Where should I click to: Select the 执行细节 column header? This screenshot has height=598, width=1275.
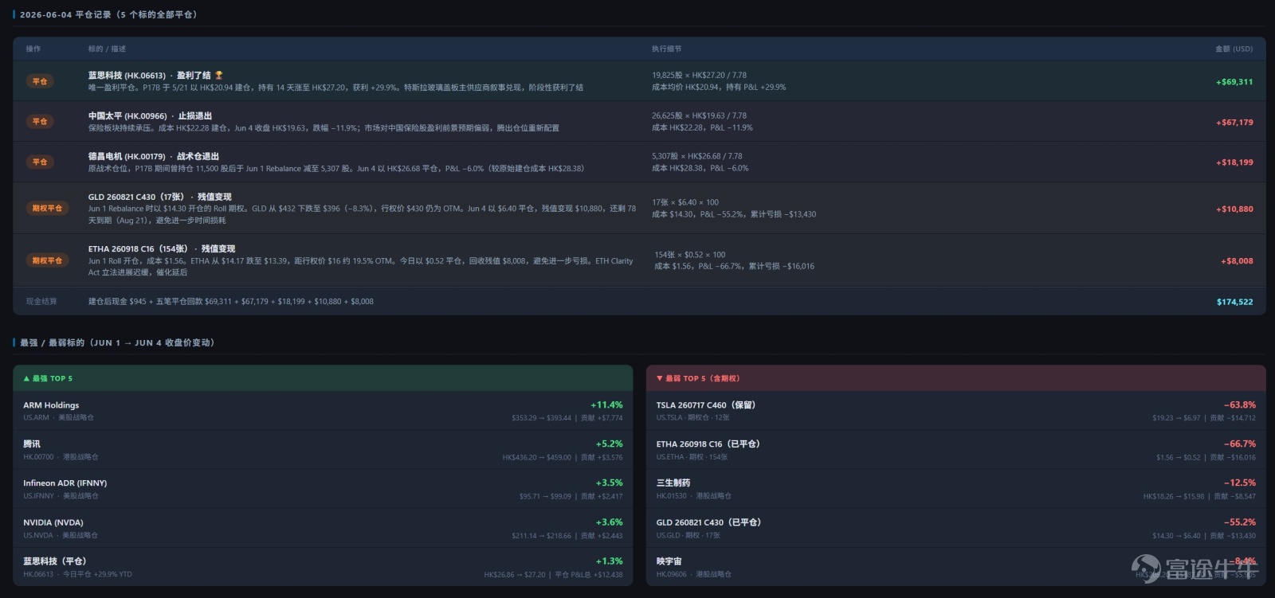point(666,49)
